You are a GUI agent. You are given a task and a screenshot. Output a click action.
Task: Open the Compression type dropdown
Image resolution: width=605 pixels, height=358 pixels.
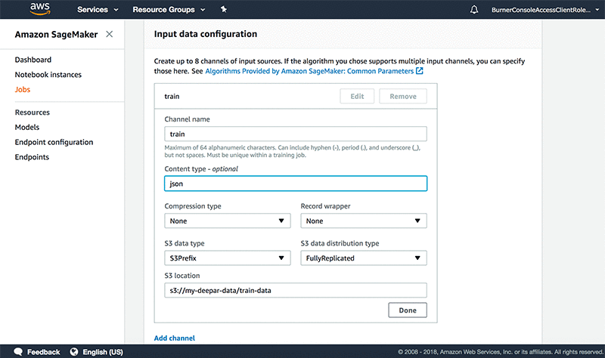(228, 221)
